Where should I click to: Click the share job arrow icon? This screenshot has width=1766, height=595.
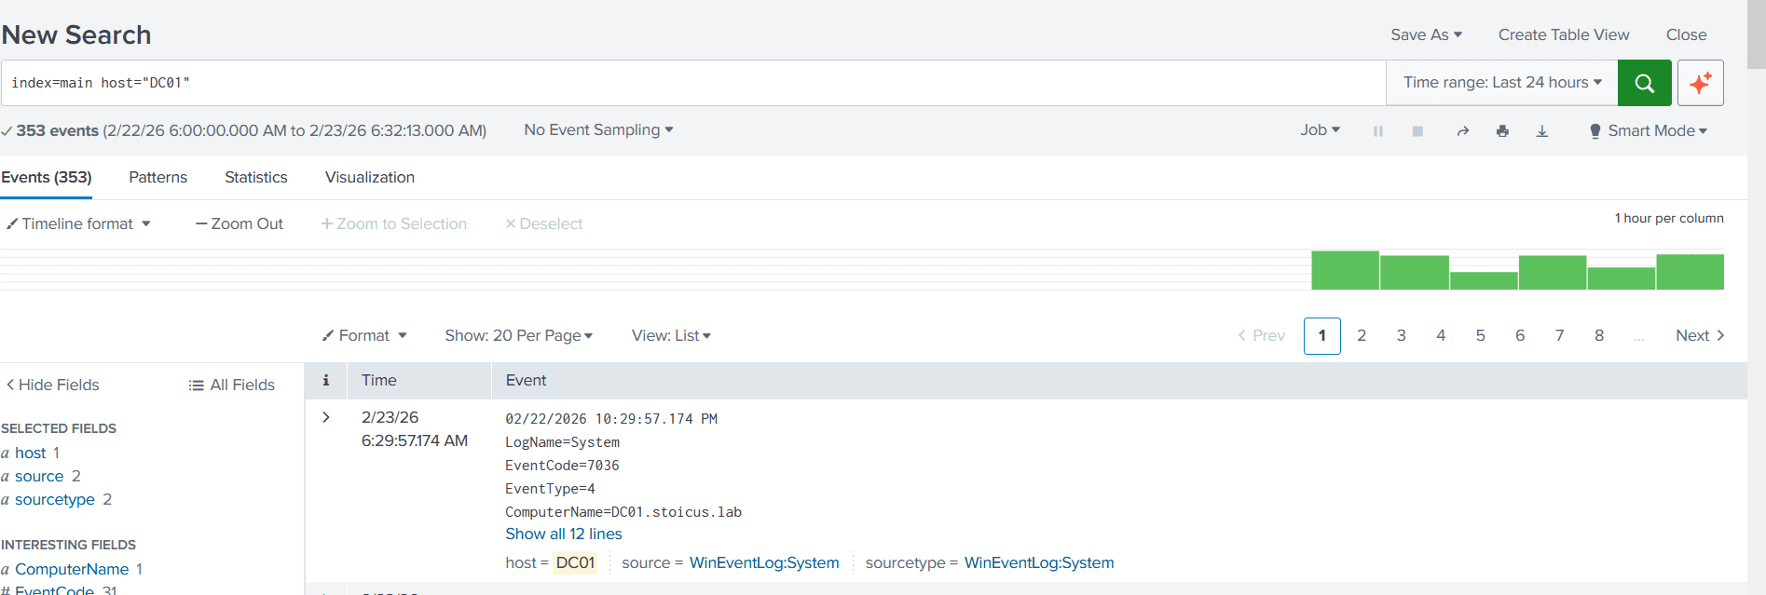tap(1462, 131)
